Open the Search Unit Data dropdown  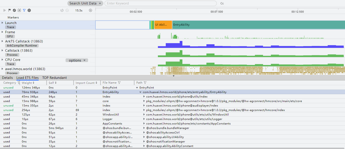tap(85, 3)
